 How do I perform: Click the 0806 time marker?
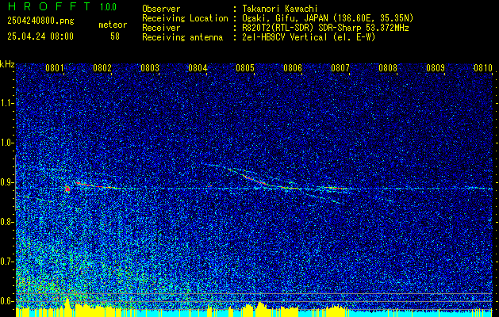293,68
